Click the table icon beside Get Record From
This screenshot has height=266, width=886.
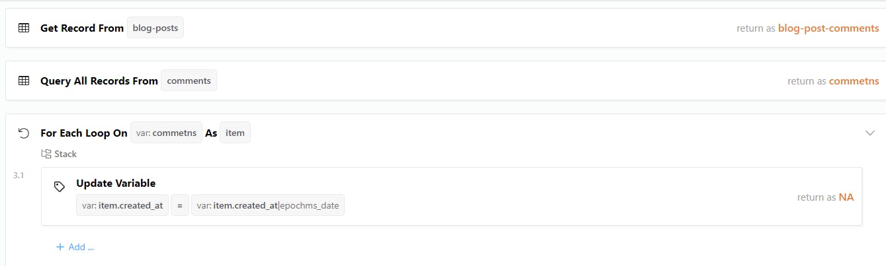(x=24, y=28)
